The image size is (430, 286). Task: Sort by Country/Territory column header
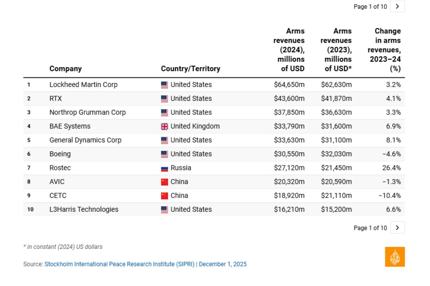(190, 69)
